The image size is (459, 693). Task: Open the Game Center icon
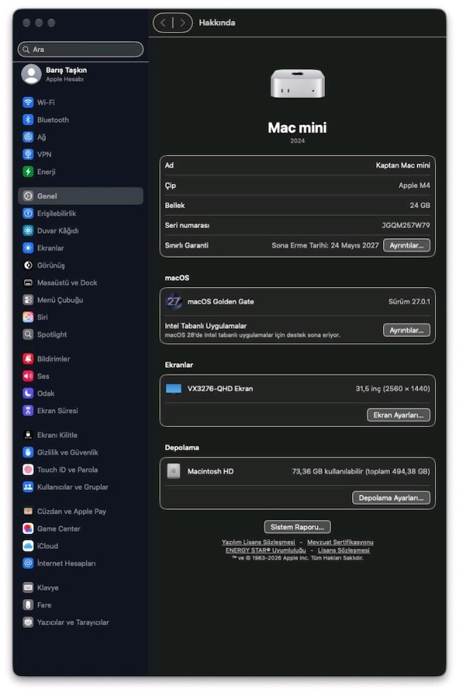(x=28, y=529)
